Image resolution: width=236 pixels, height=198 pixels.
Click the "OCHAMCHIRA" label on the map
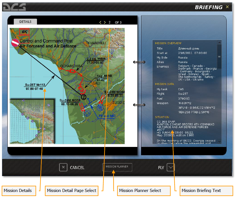[71, 66]
